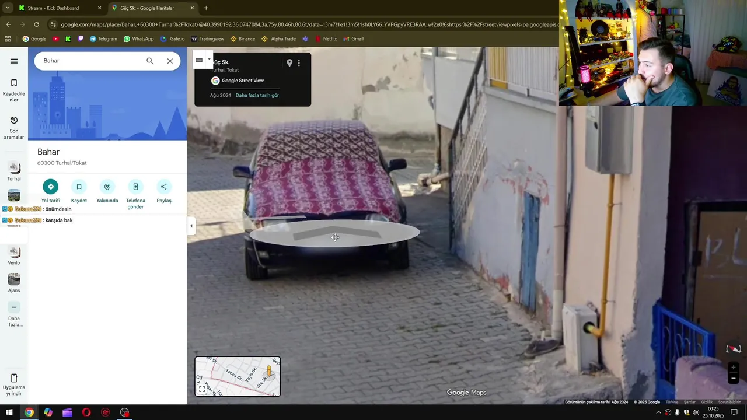Expand the minimap fullscreen icon
Viewport: 747px width, 420px height.
[x=202, y=389]
